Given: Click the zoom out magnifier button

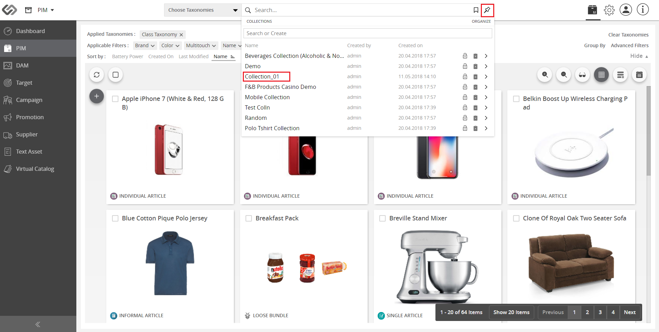Looking at the screenshot, I should pos(564,75).
